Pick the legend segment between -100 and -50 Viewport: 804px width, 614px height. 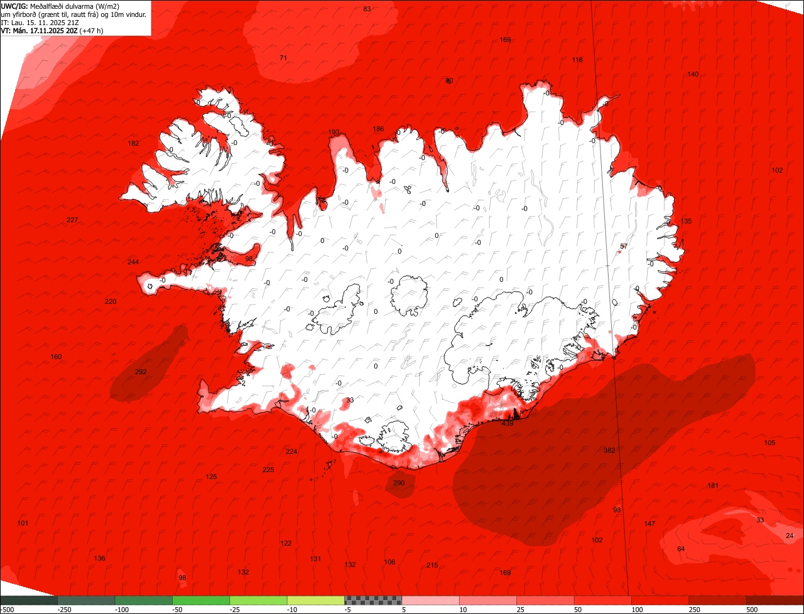(144, 600)
